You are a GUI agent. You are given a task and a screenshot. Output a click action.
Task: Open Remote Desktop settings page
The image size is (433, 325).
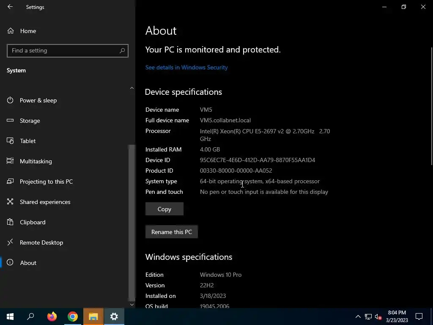point(41,242)
